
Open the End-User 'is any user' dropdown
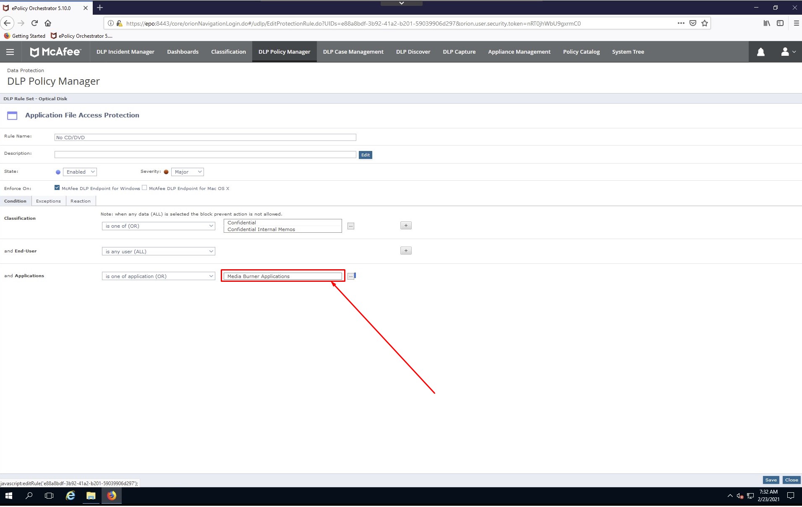pyautogui.click(x=159, y=252)
